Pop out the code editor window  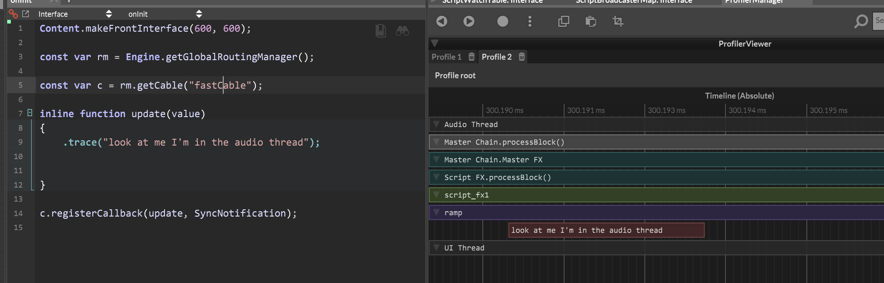(x=26, y=14)
